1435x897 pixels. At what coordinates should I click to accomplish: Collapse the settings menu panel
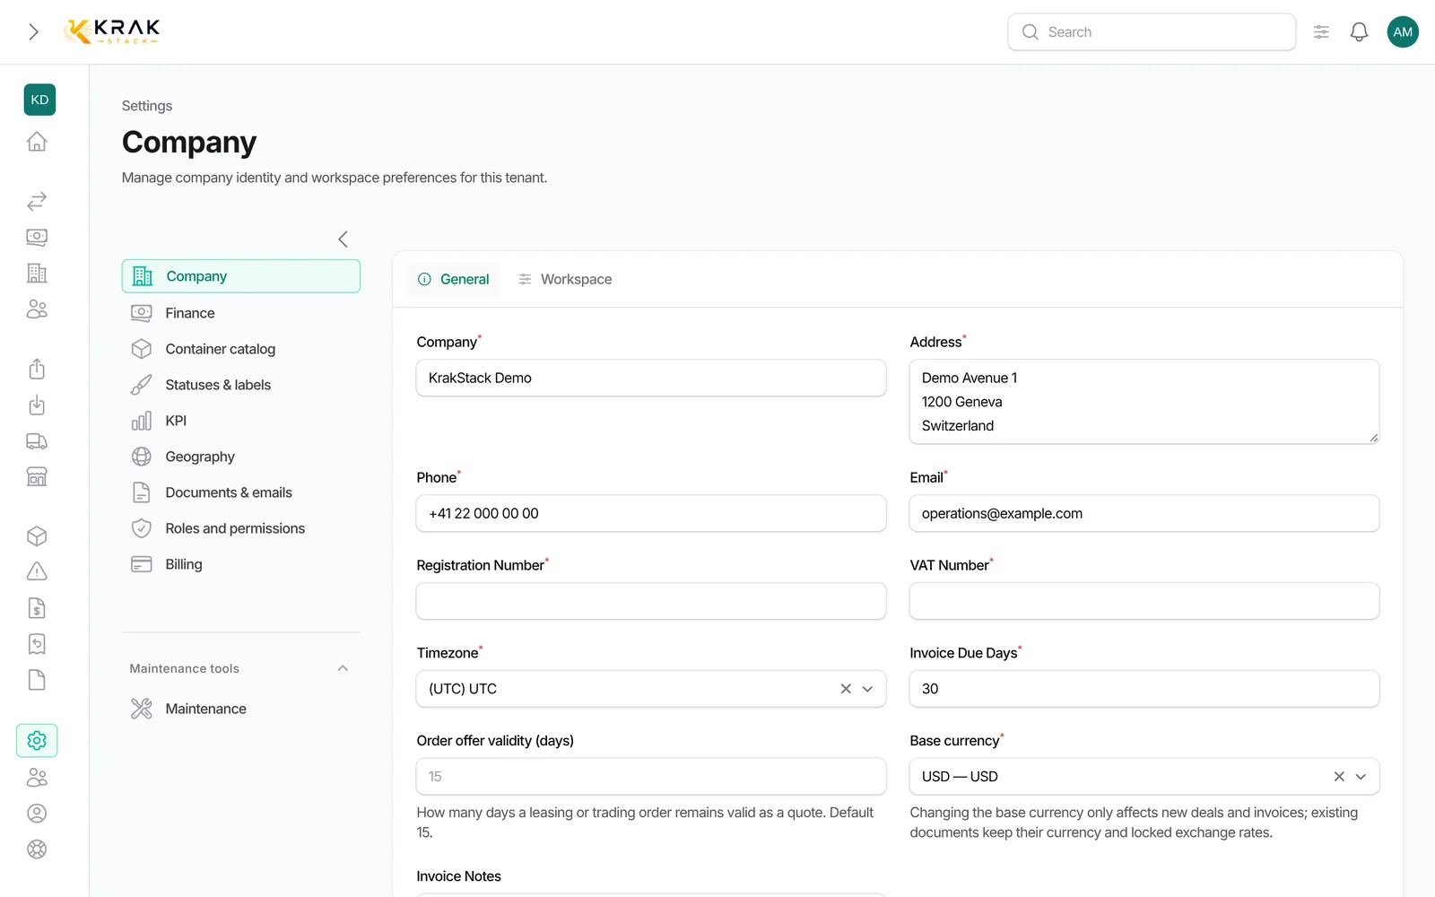tap(343, 239)
